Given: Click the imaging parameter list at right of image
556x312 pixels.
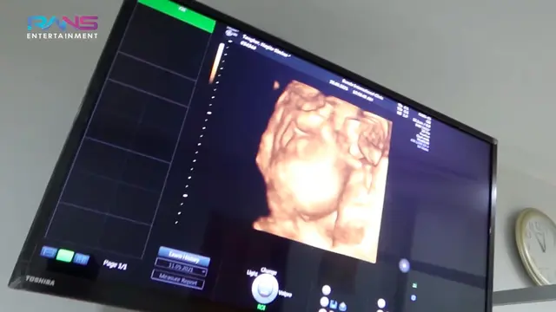Looking at the screenshot, I should point(421,132).
